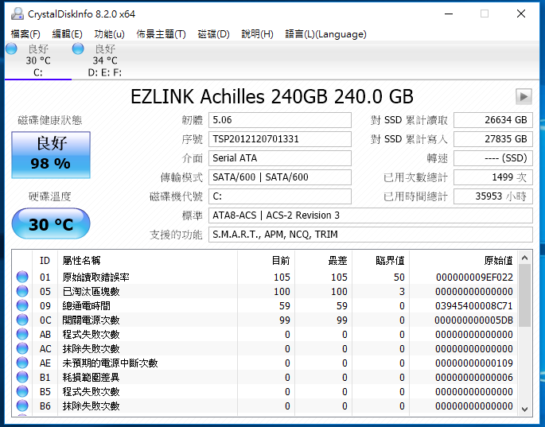
Task: Click the 屬性名稱 column header
Action: [x=148, y=260]
